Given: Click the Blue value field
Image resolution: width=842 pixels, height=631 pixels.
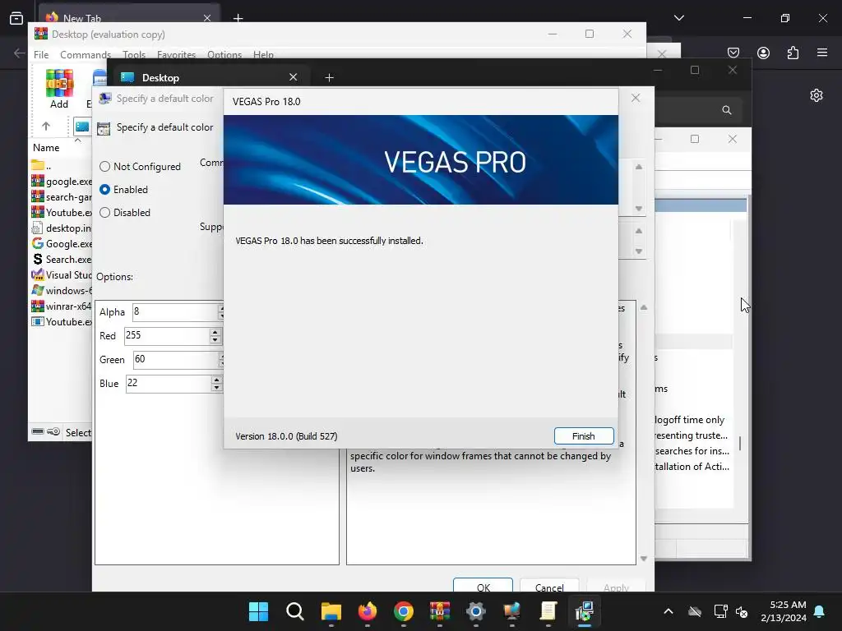Looking at the screenshot, I should (168, 384).
